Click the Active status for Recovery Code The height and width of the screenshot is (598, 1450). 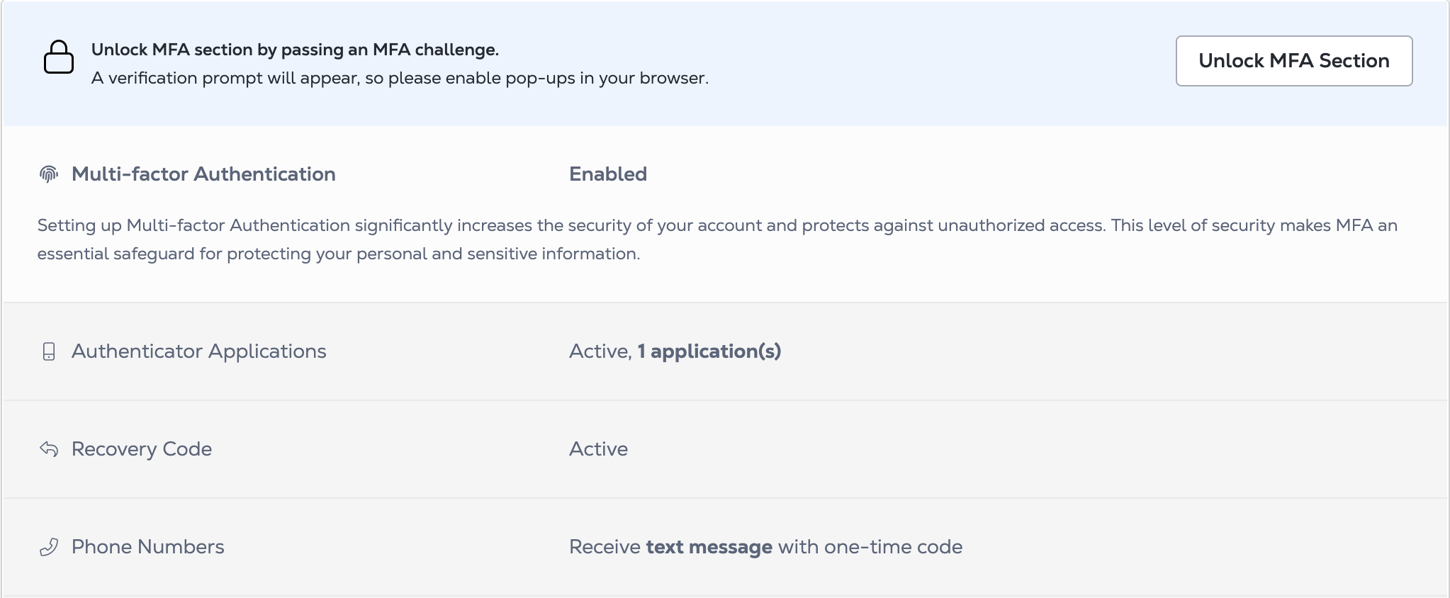point(599,449)
